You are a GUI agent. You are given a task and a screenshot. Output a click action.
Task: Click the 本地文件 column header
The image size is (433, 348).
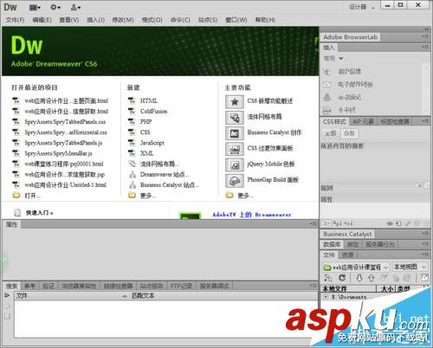[x=349, y=288]
